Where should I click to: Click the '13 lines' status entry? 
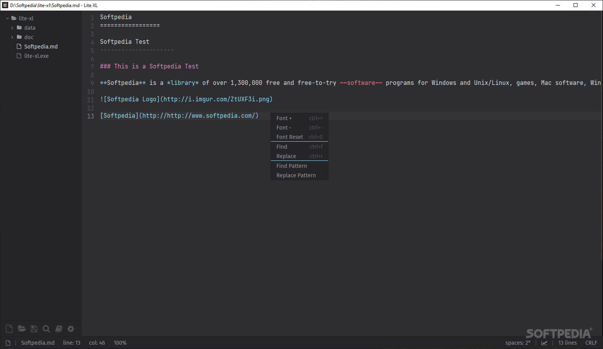pyautogui.click(x=567, y=343)
